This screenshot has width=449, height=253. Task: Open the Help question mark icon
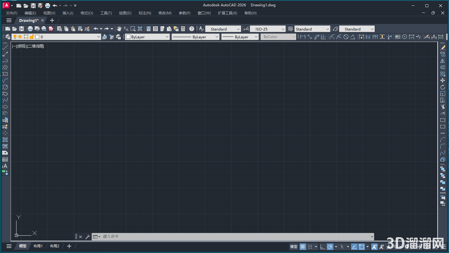192,29
